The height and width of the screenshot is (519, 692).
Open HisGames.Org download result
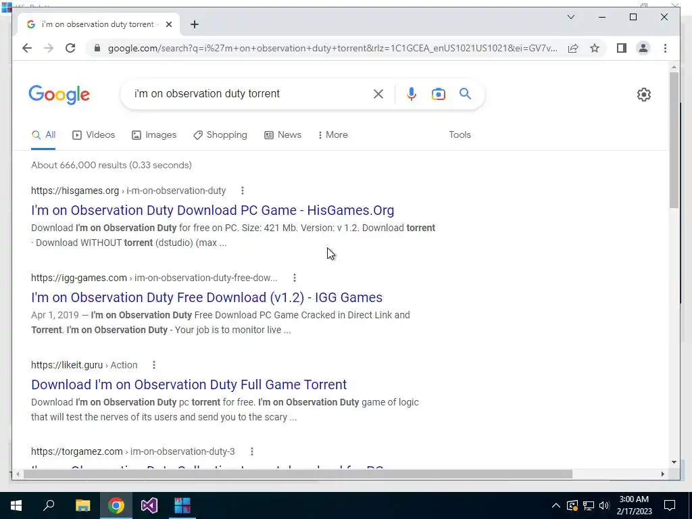click(212, 211)
